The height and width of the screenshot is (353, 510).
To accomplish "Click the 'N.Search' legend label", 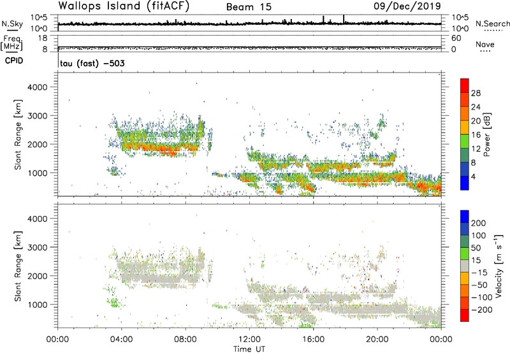I will click(x=492, y=24).
